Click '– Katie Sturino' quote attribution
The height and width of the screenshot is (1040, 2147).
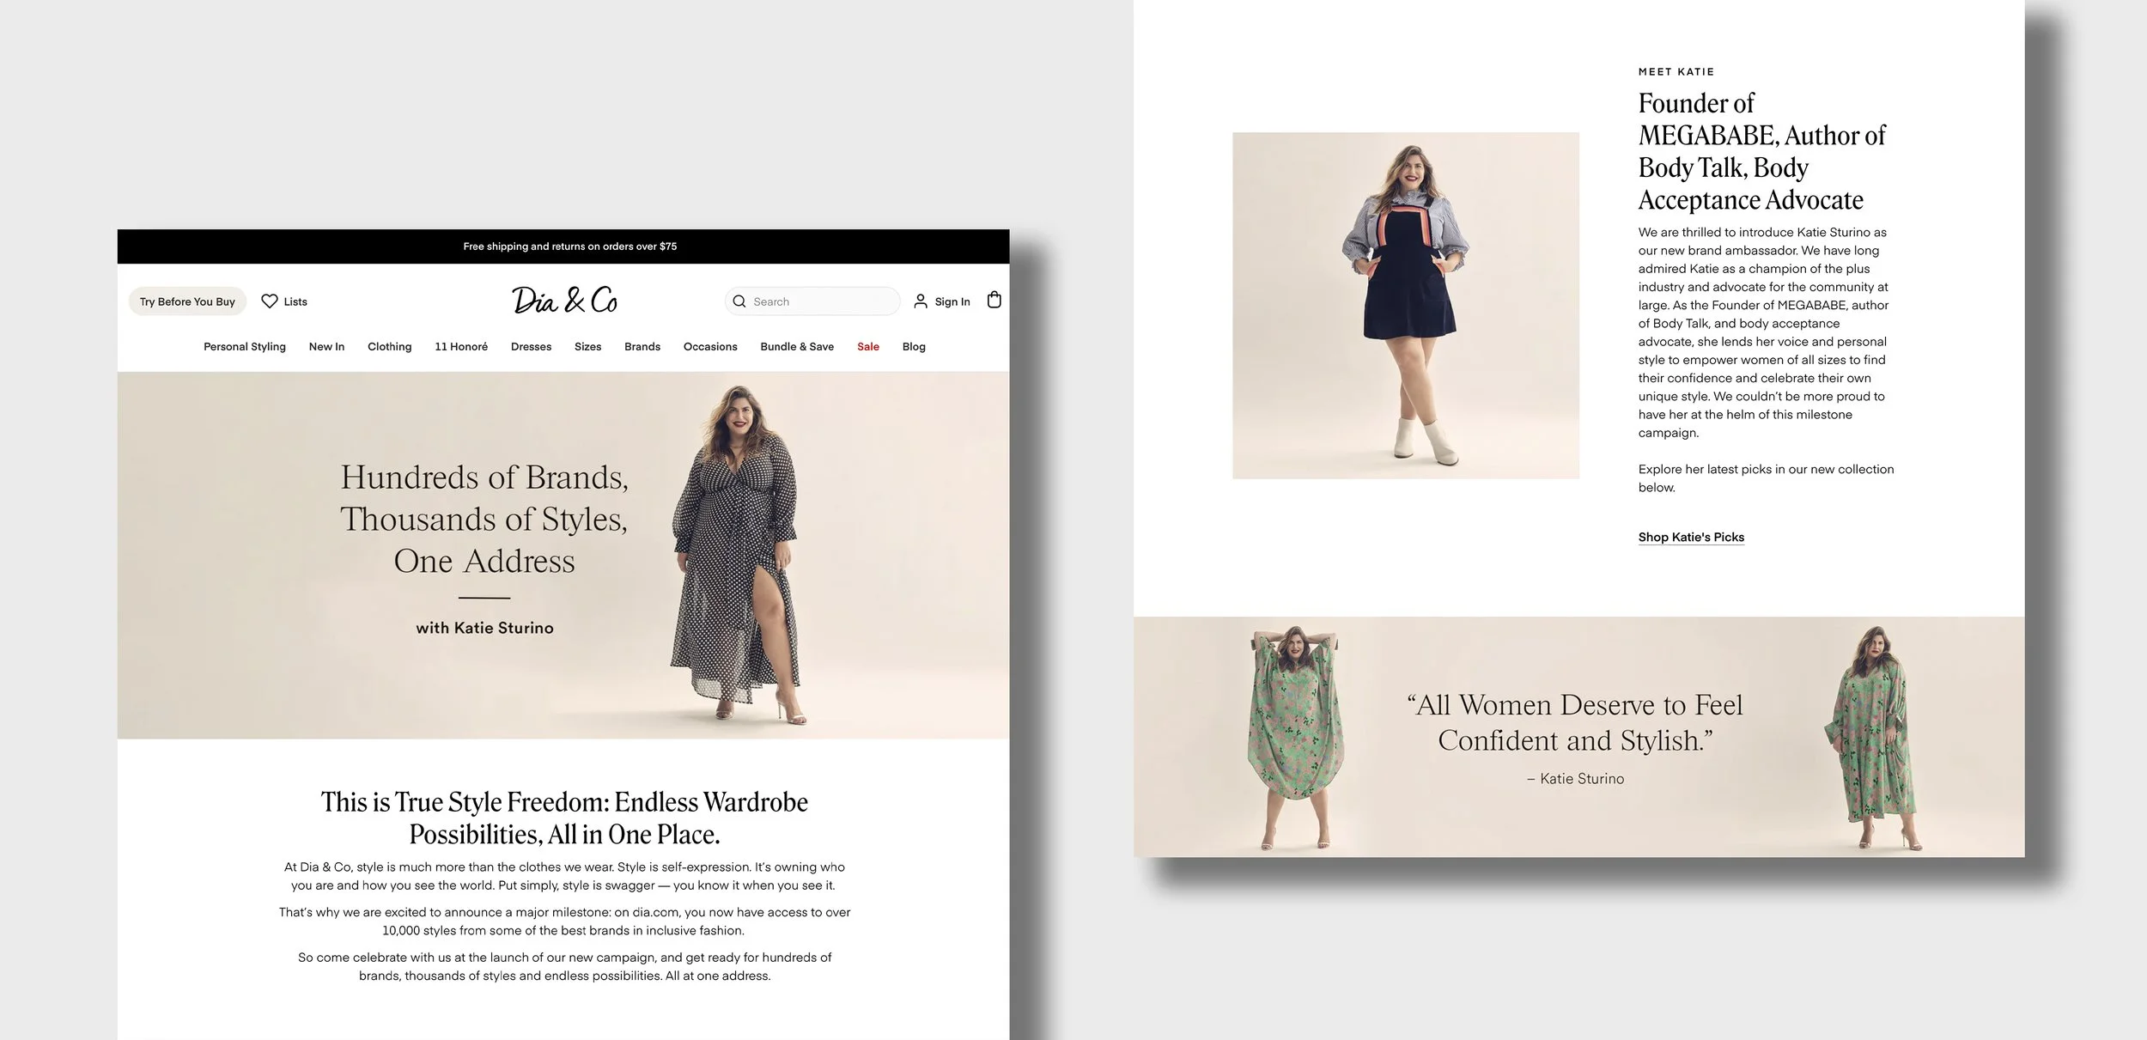coord(1575,779)
